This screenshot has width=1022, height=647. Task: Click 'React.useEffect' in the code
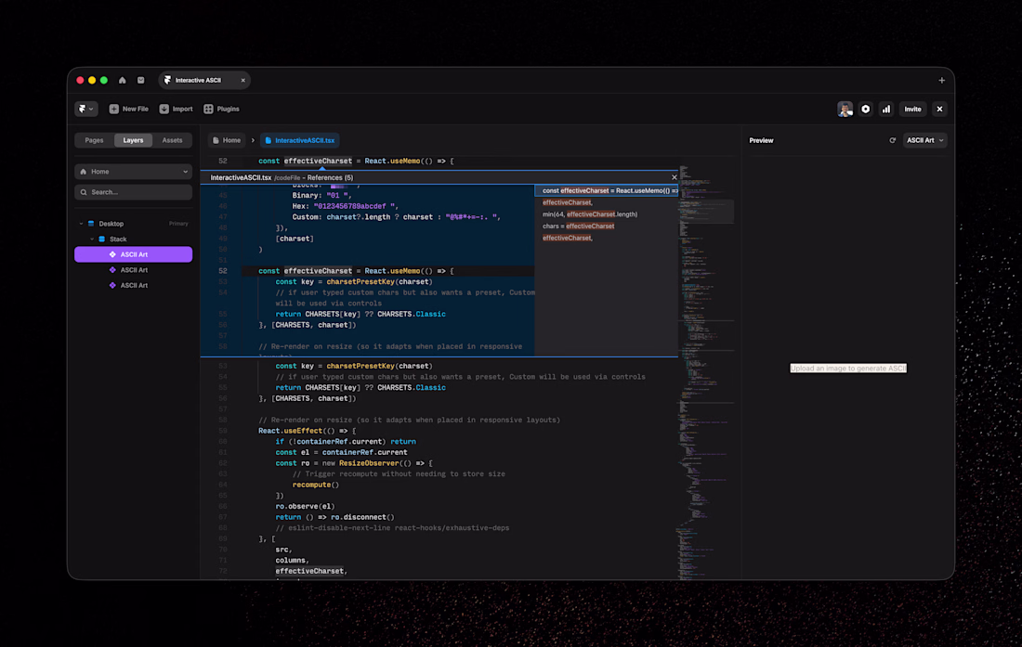tap(290, 430)
